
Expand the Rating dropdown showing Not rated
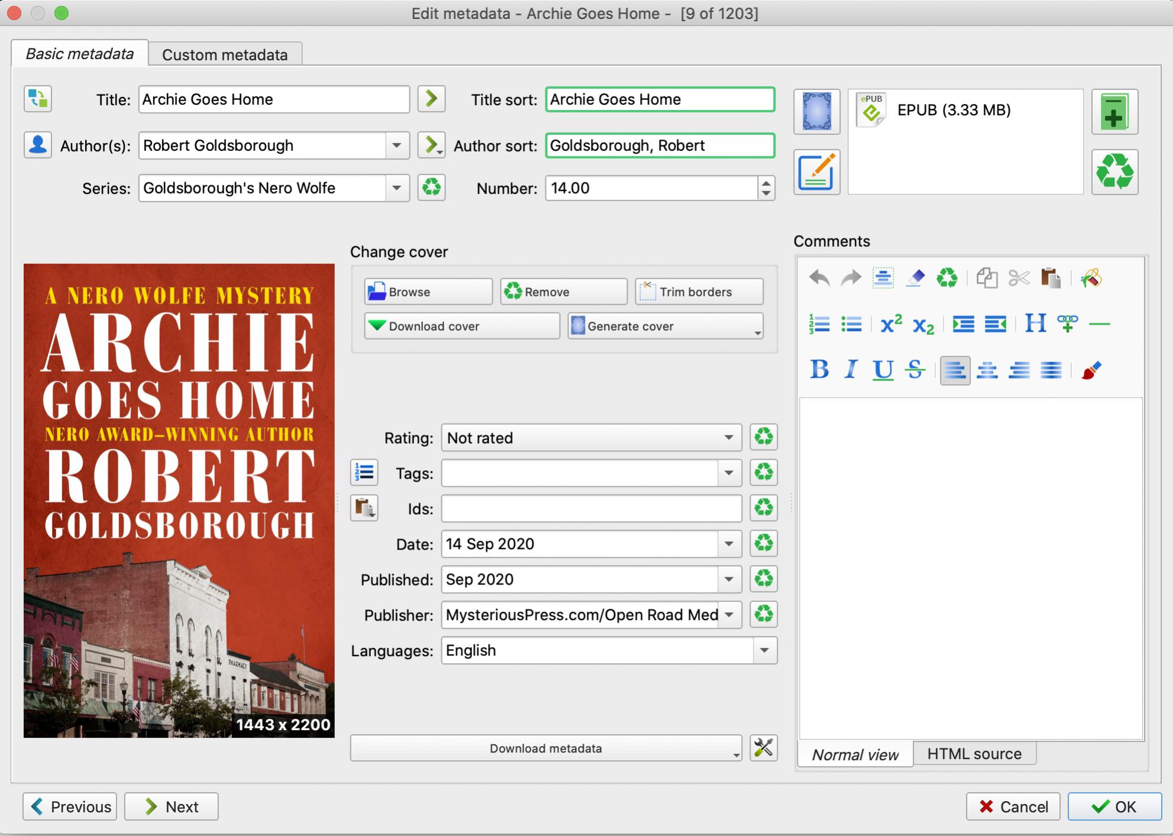pos(729,438)
